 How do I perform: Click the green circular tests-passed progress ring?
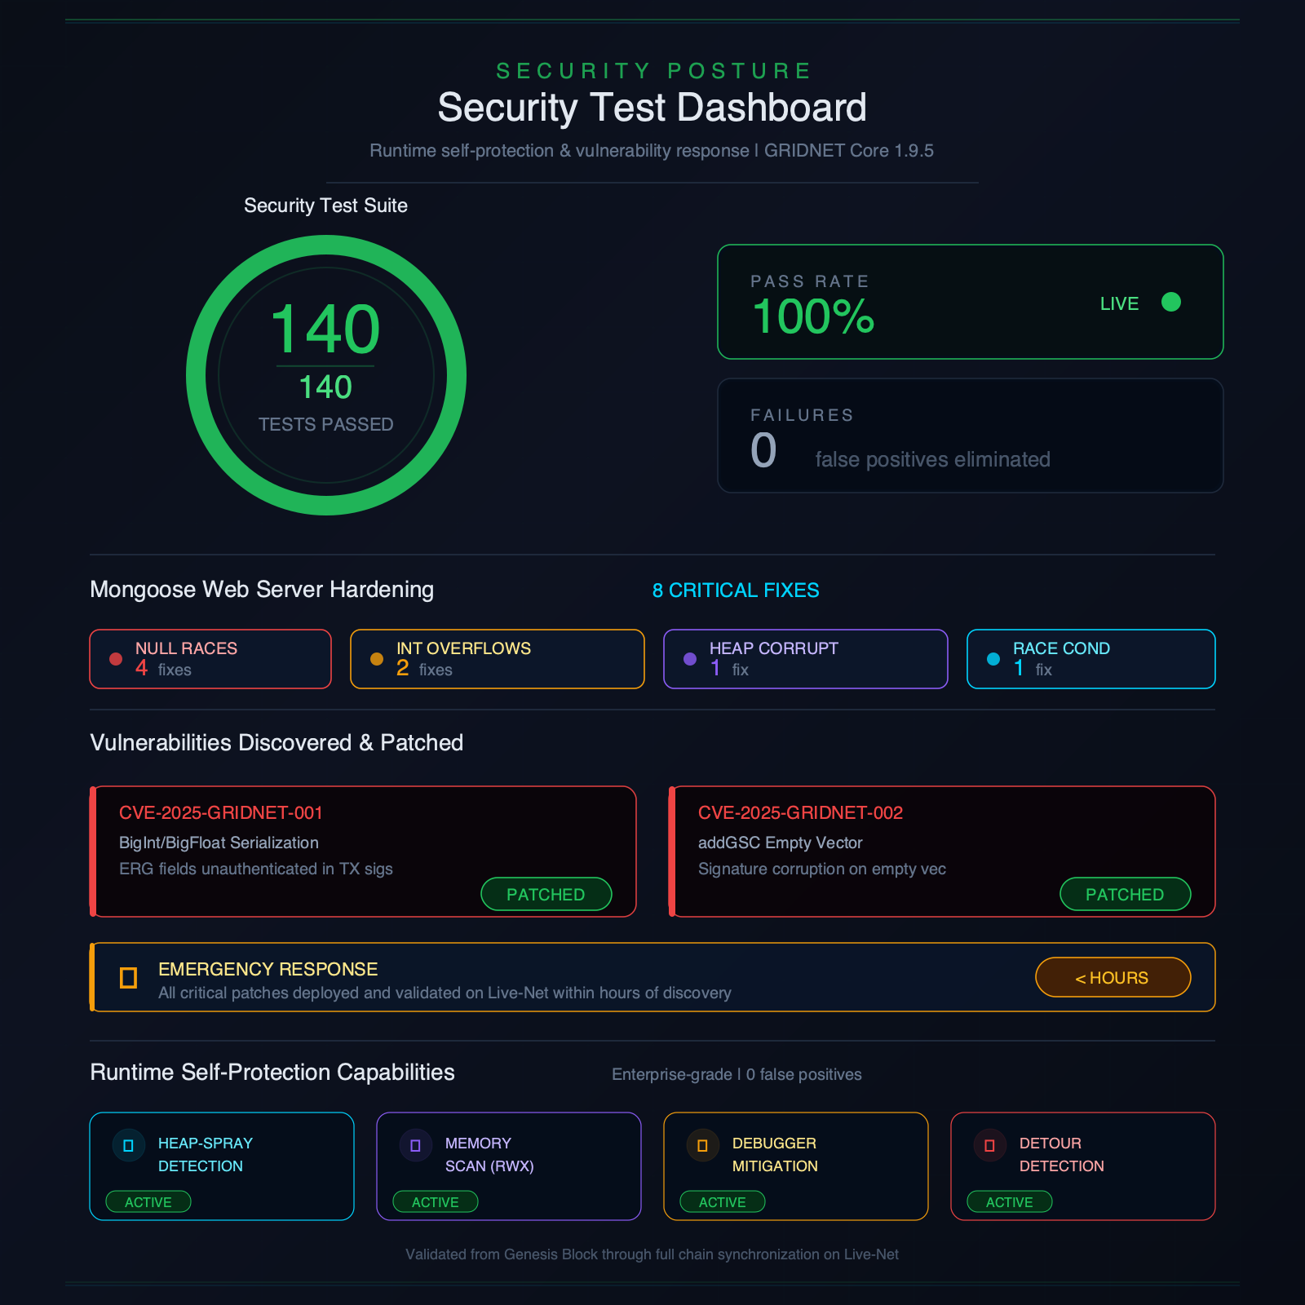click(x=326, y=246)
